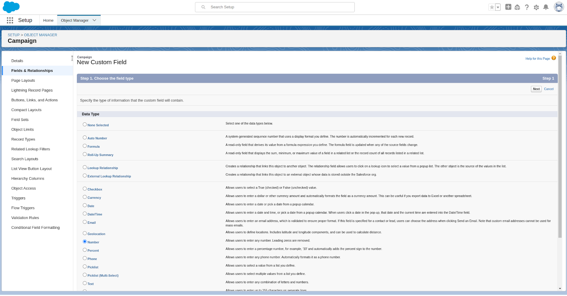Switch to the Home tab
The height and width of the screenshot is (296, 567).
48,21
